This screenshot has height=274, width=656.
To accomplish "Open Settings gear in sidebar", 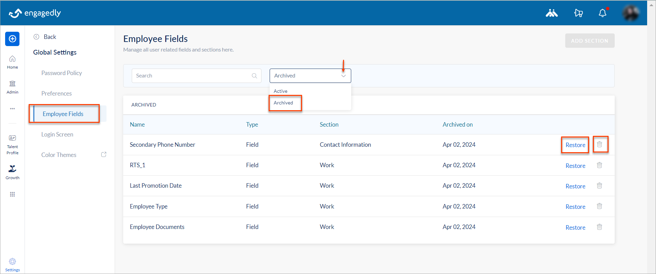I will click(x=12, y=265).
